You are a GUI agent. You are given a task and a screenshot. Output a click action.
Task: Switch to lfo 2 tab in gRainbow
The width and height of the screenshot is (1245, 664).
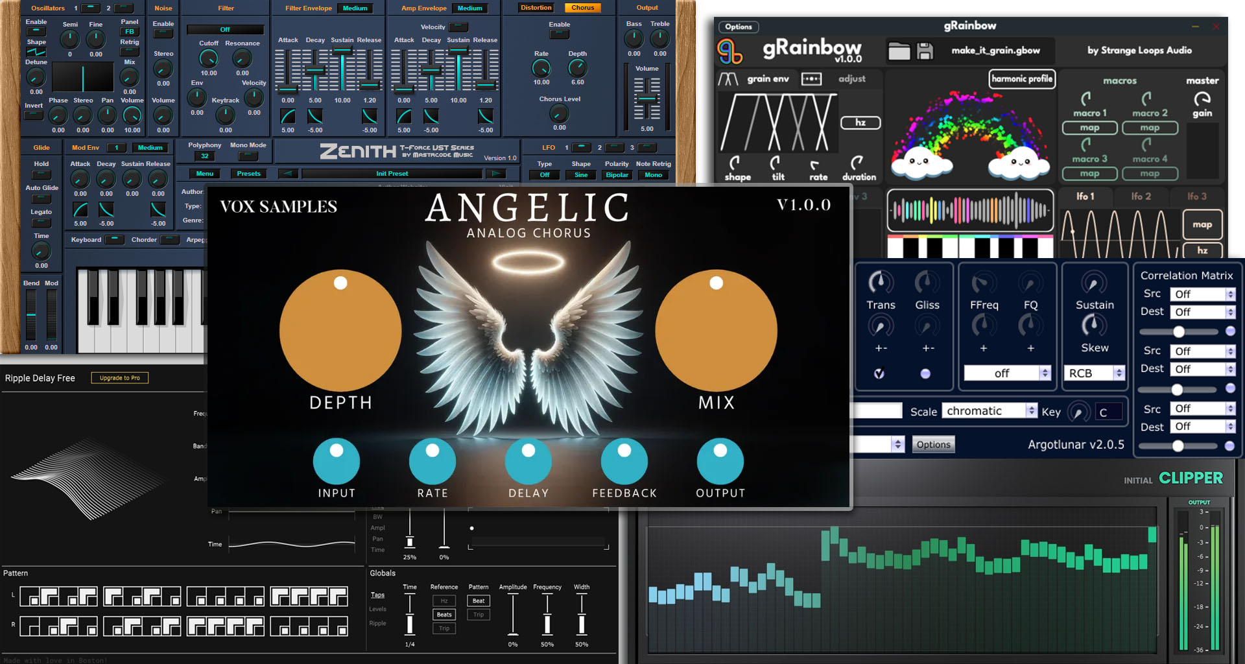[1141, 196]
